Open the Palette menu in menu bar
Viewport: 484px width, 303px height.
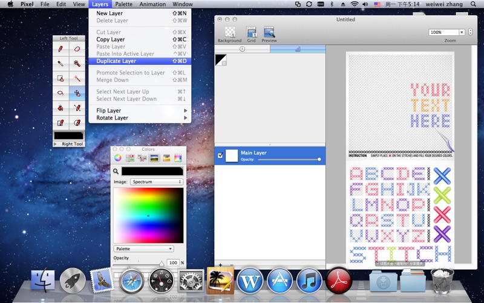pos(124,4)
